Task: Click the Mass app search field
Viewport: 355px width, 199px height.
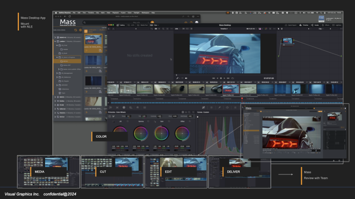Action: (x=116, y=22)
